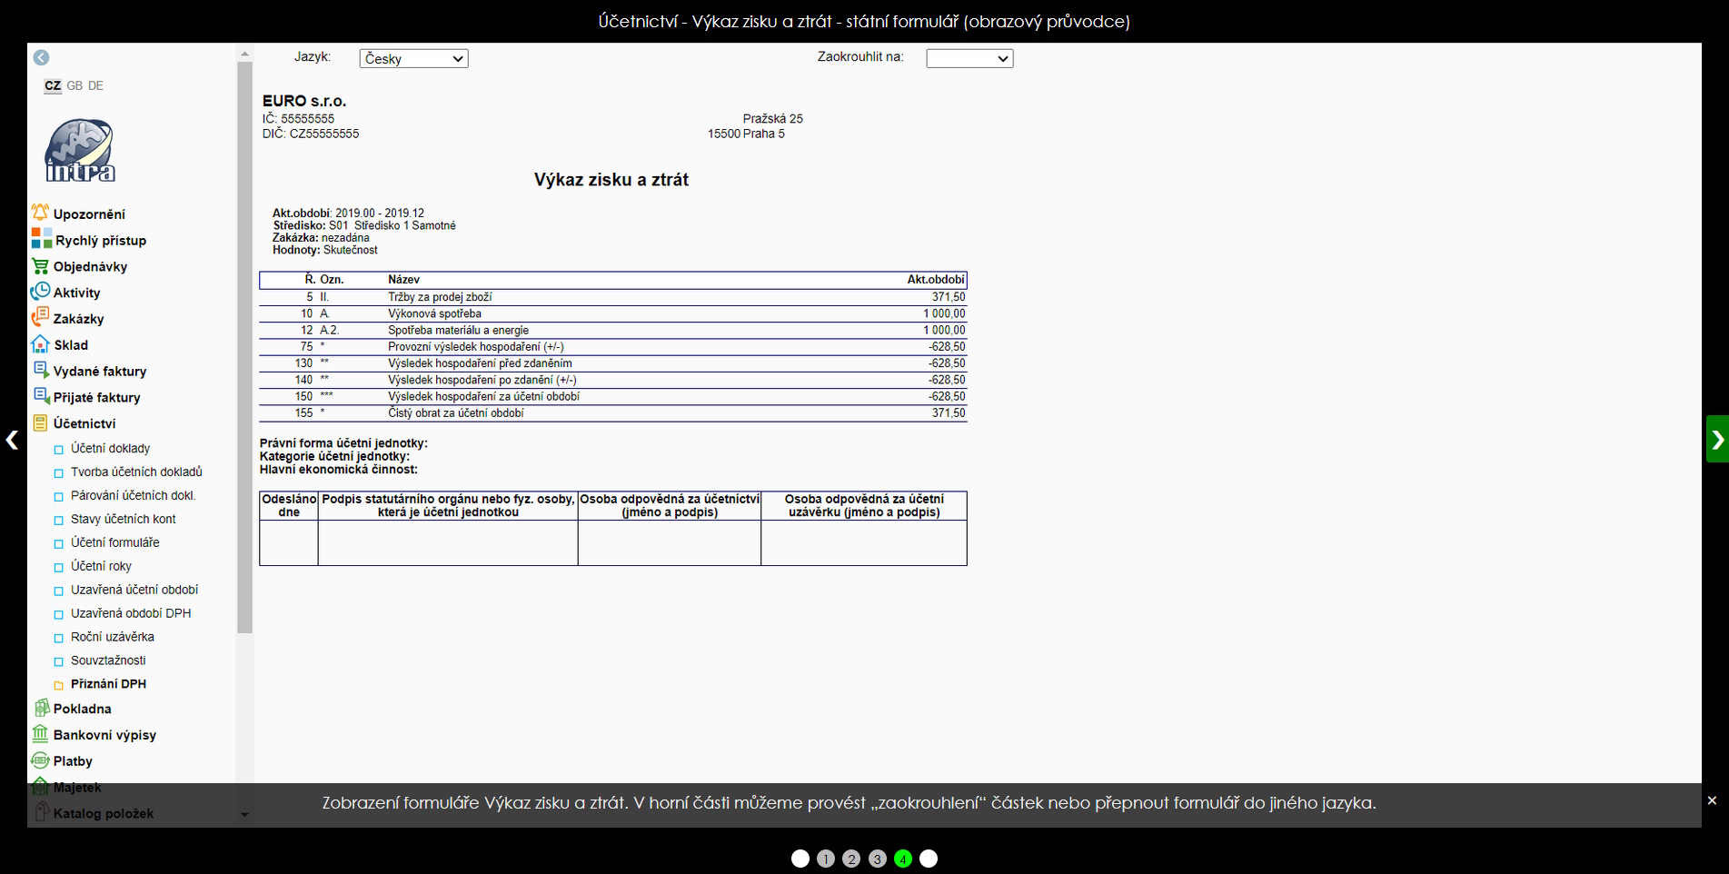Click the Objednávky shopping cart icon
Image resolution: width=1729 pixels, height=874 pixels.
click(40, 266)
